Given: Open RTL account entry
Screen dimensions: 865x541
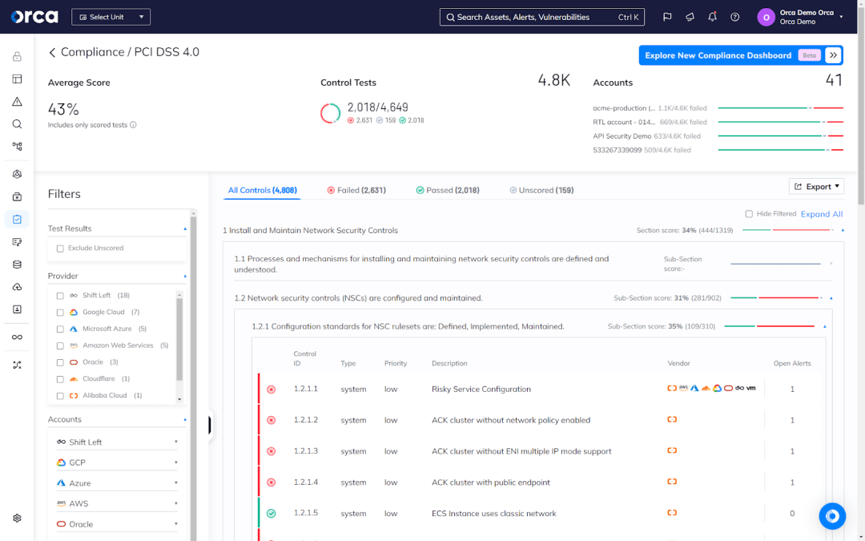Looking at the screenshot, I should coord(717,122).
